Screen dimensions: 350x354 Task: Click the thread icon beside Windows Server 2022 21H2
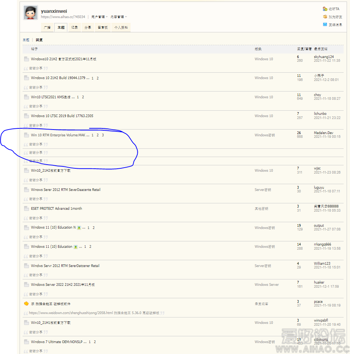coord(26,285)
